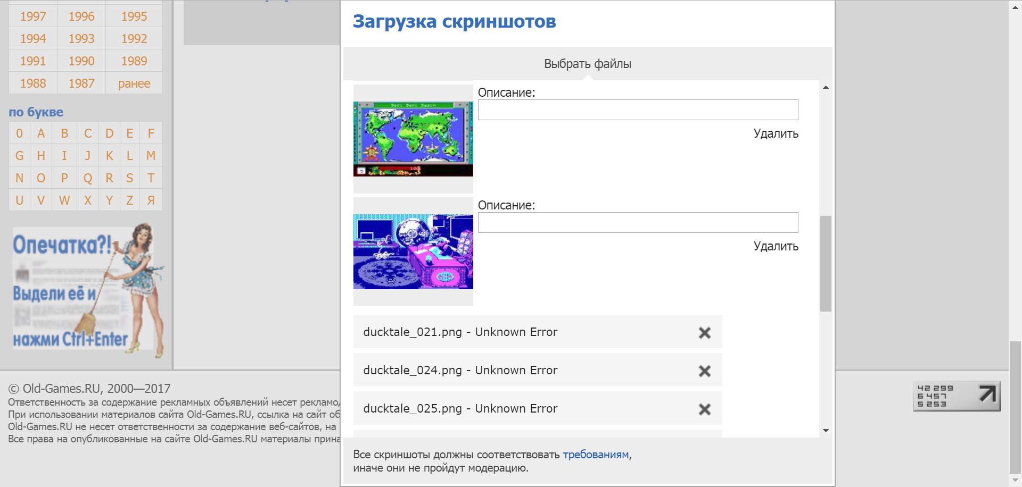
Task: Dismiss the ducktale_024.png error entry
Action: 705,371
